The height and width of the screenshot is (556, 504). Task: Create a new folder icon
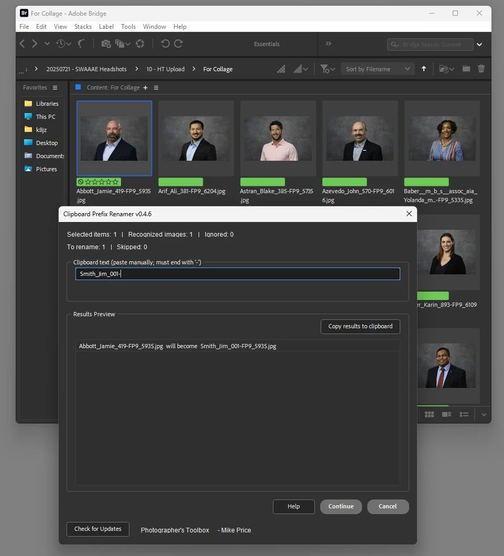pyautogui.click(x=466, y=69)
